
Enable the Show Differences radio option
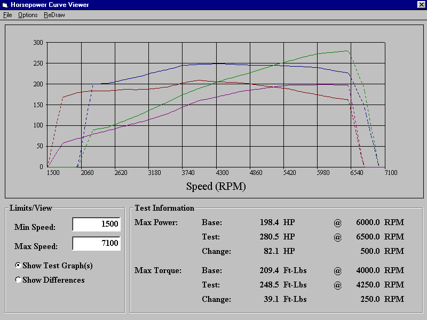(x=19, y=280)
